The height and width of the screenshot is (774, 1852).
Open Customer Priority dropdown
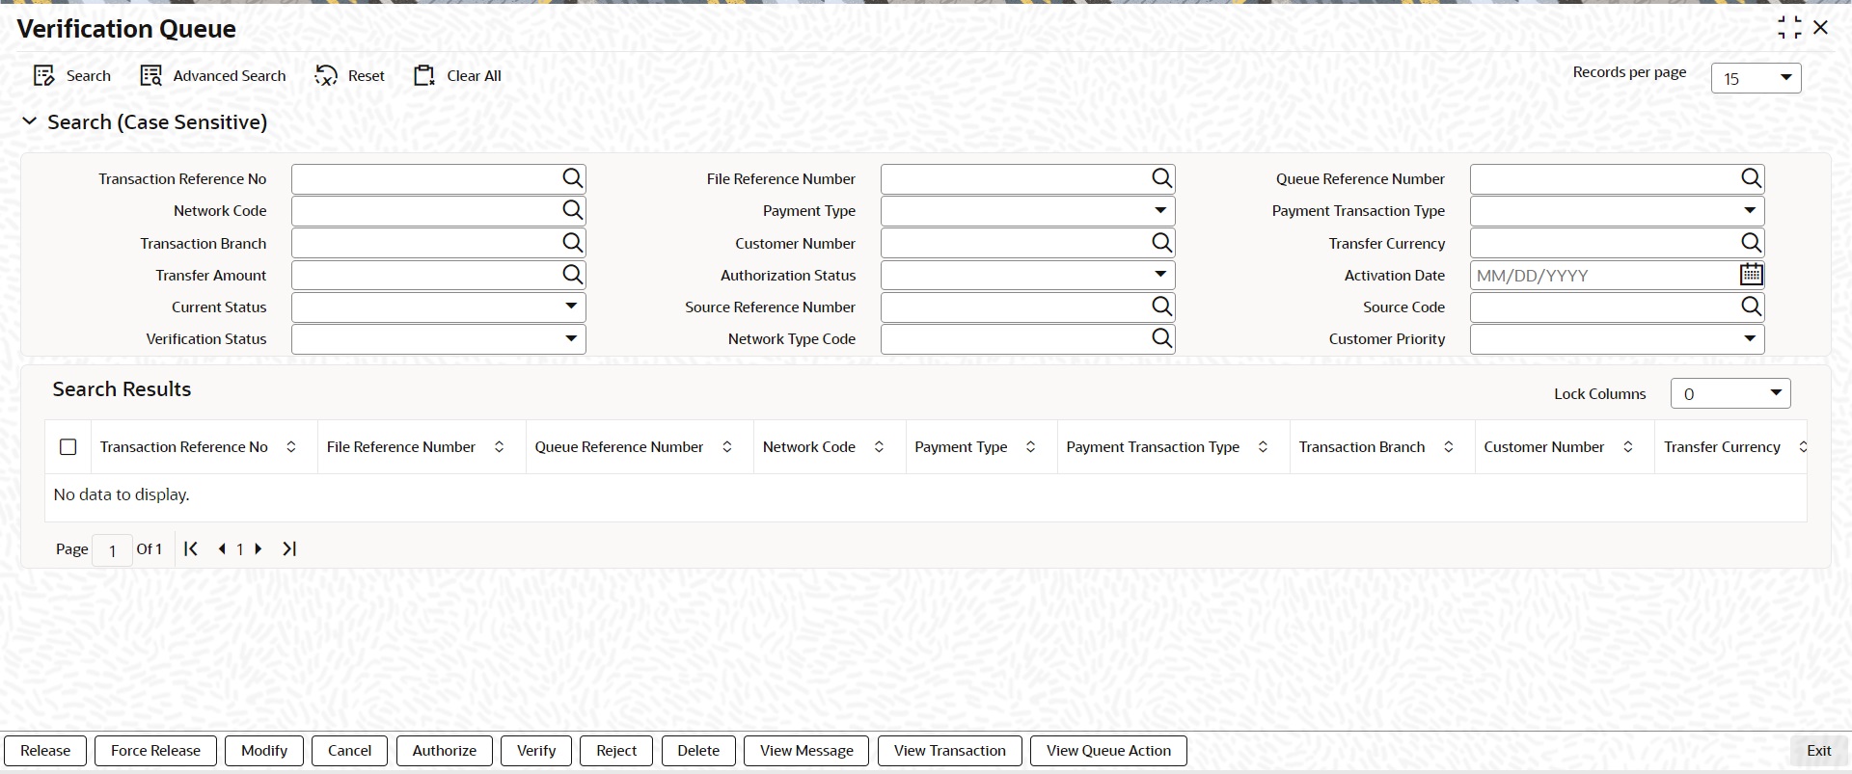[x=1617, y=338]
